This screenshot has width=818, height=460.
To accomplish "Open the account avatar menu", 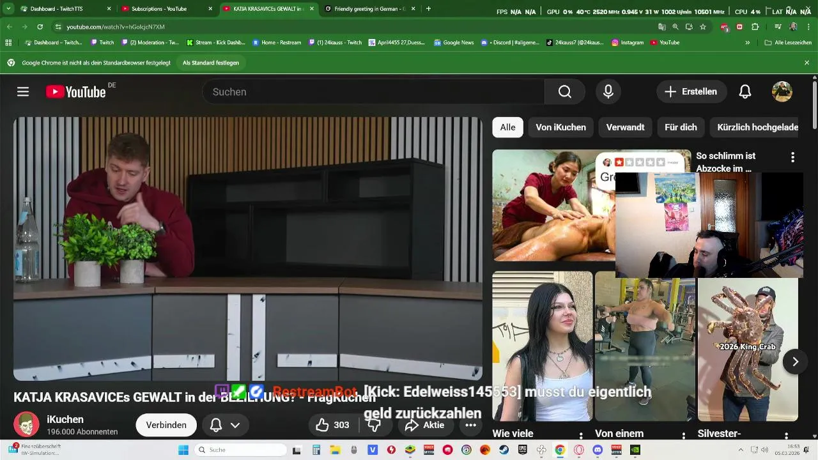I will click(782, 92).
